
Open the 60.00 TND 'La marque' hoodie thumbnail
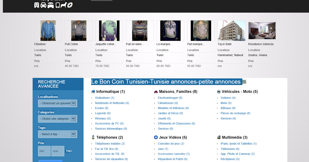click(x=170, y=31)
